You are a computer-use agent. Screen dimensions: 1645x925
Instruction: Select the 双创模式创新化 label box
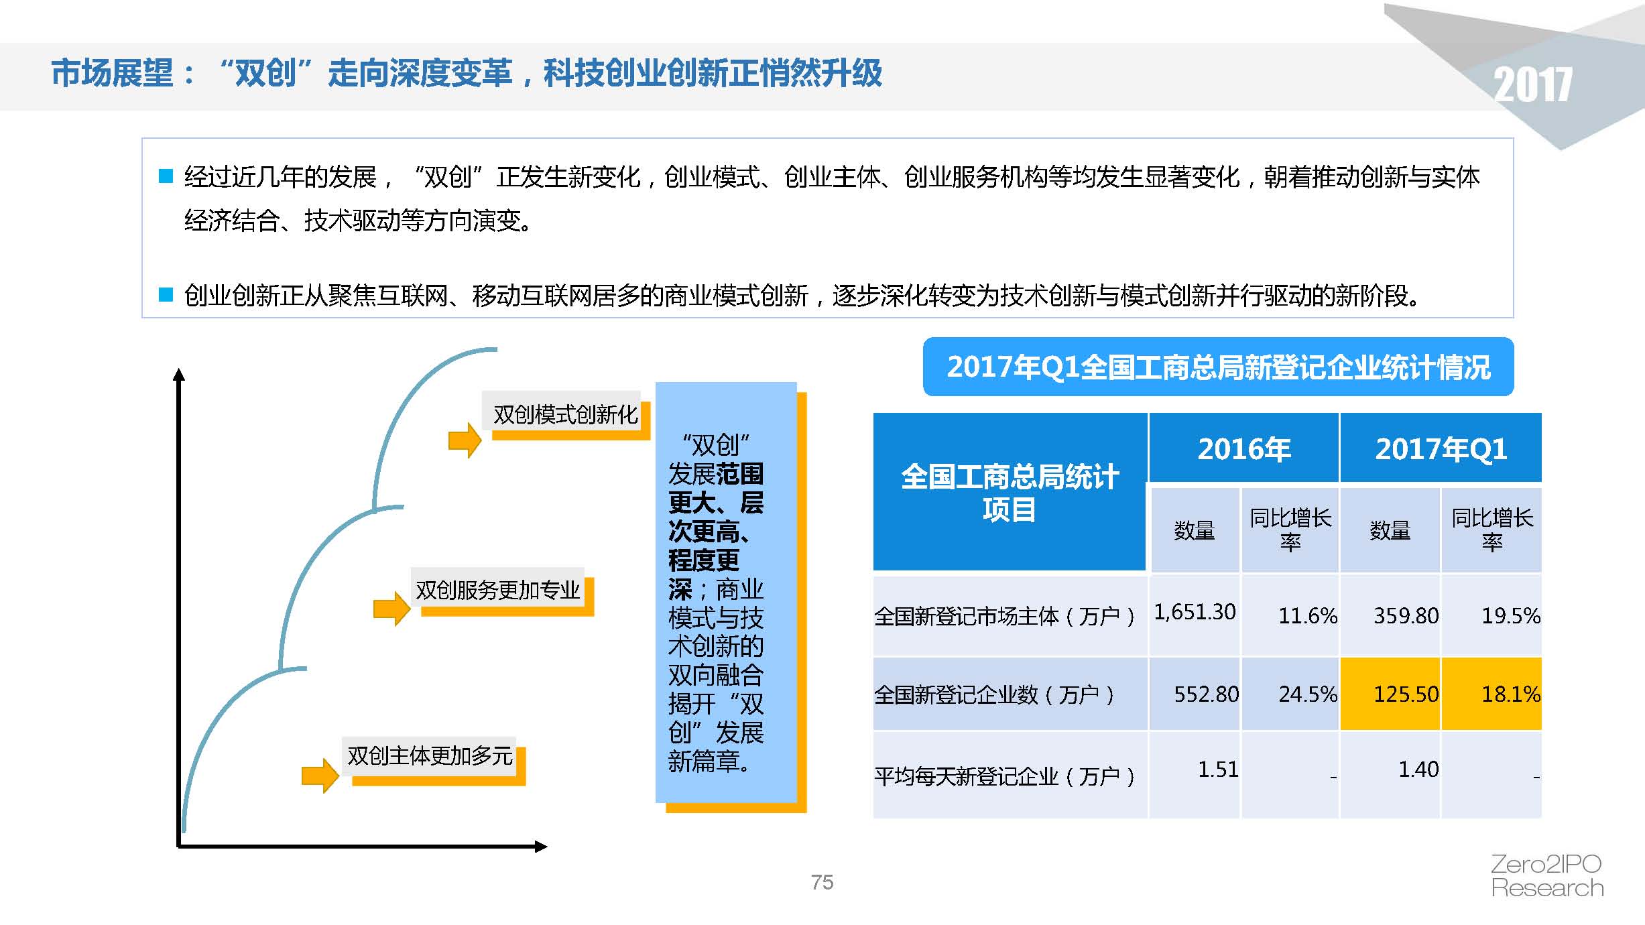point(565,414)
